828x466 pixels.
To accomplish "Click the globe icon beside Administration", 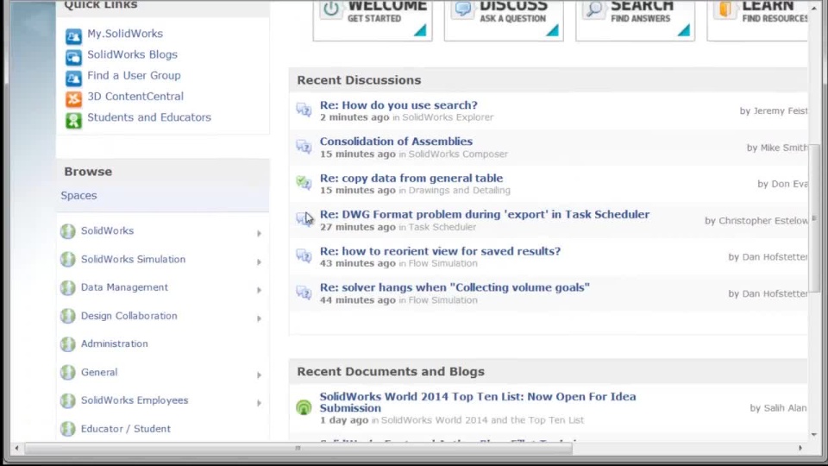I will tap(67, 344).
